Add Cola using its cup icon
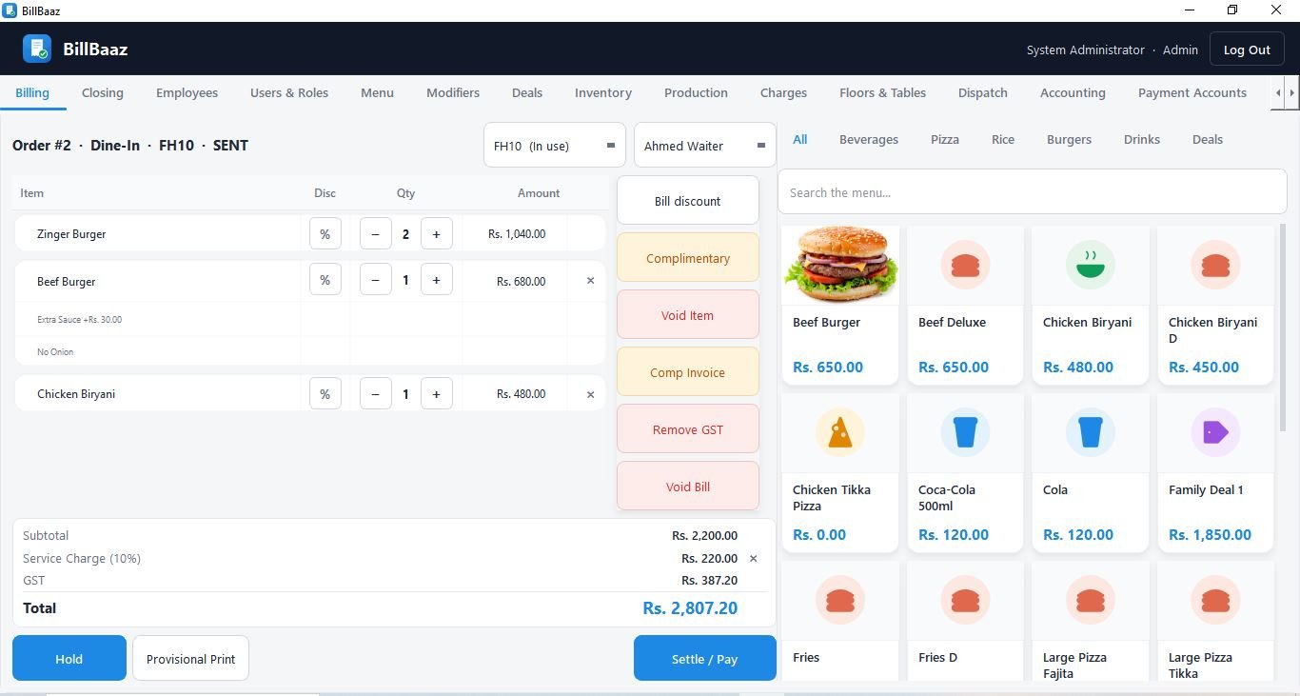 pyautogui.click(x=1090, y=432)
